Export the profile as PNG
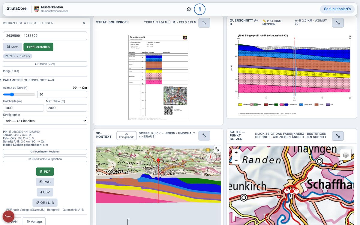 [x=45, y=182]
